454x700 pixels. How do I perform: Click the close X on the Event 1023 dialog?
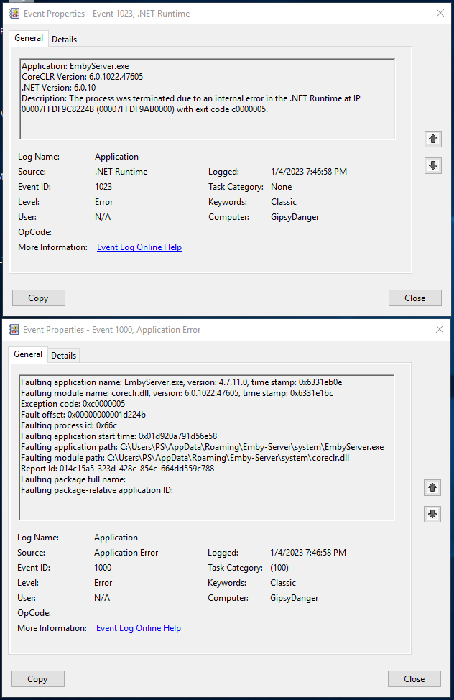click(x=441, y=13)
